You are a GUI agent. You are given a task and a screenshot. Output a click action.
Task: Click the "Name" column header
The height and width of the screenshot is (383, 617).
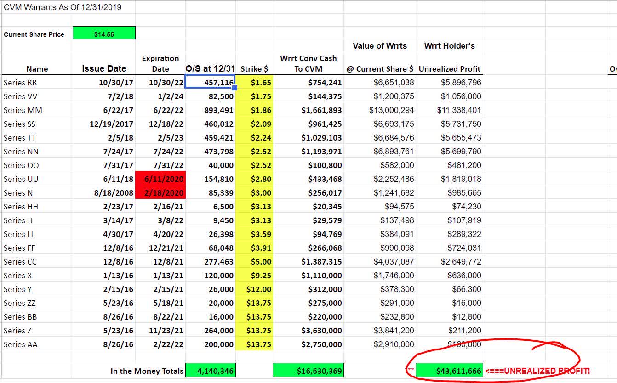[37, 69]
